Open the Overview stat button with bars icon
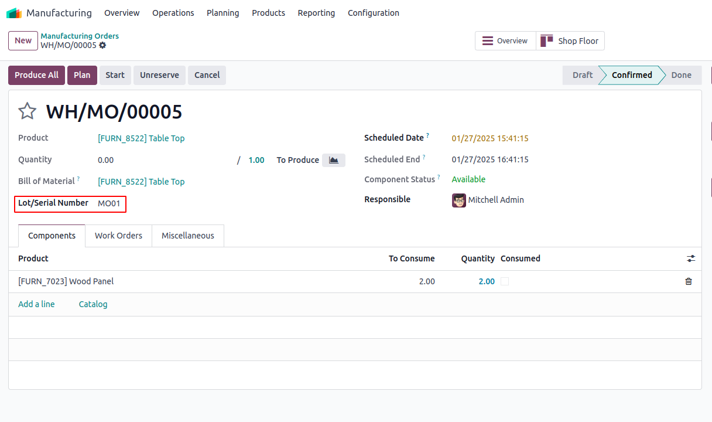Viewport: 712px width, 422px height. [505, 41]
